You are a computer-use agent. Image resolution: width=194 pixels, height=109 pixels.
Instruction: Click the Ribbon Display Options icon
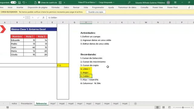175,2
